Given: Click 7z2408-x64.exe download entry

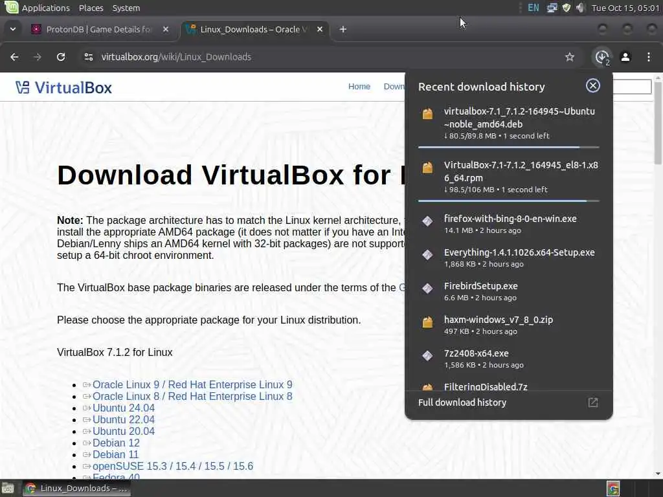Looking at the screenshot, I should click(509, 359).
